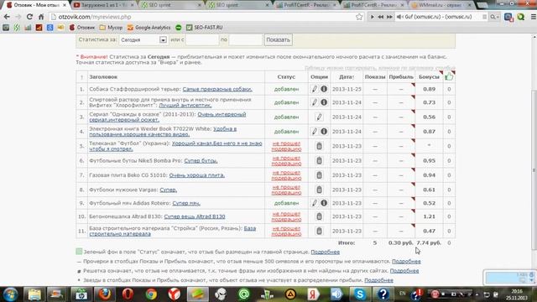
Task: Sort table by Бонусы column header
Action: [x=429, y=77]
